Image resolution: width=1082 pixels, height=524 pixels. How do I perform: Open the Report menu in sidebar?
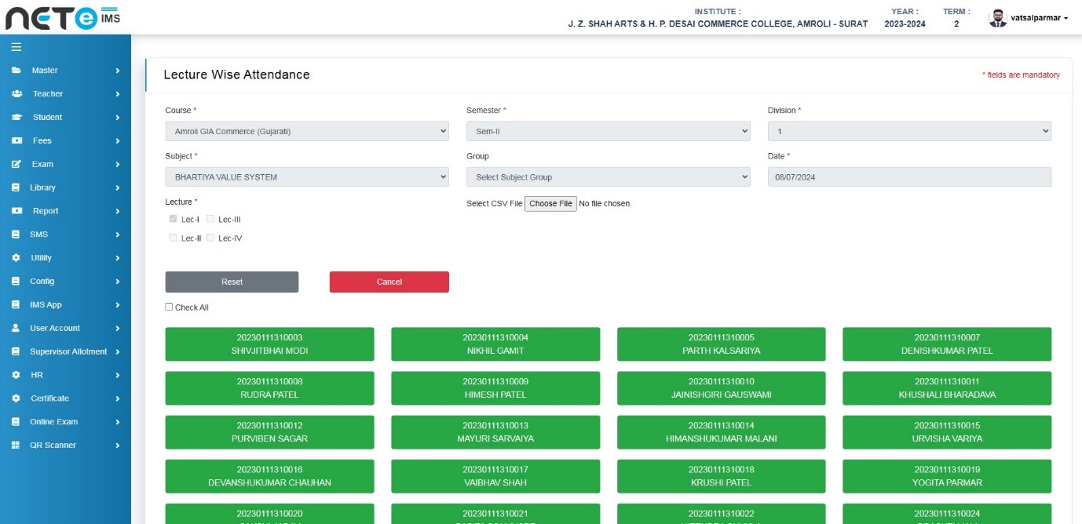click(x=46, y=211)
